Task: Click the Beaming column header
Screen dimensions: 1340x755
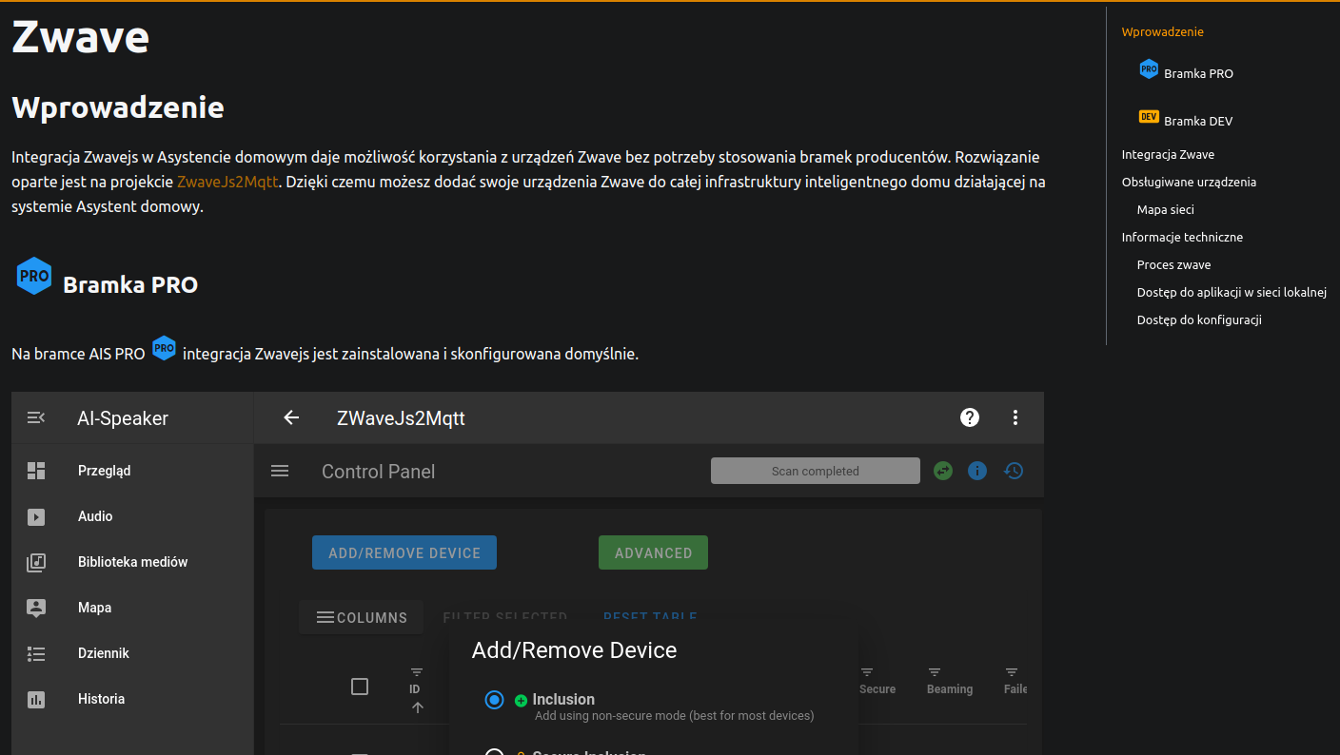Action: [950, 689]
